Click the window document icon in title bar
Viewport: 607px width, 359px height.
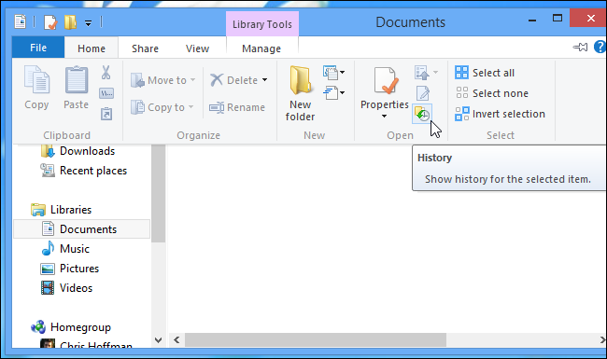(21, 21)
